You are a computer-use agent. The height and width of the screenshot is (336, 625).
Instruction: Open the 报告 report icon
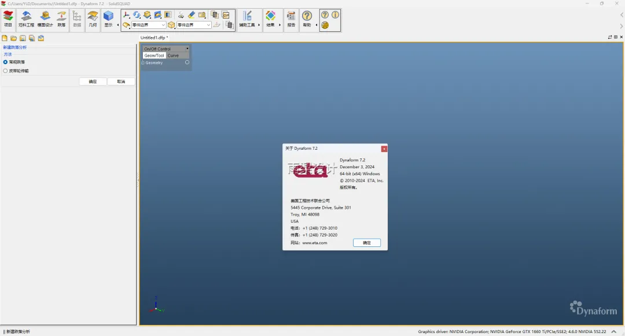pos(291,19)
